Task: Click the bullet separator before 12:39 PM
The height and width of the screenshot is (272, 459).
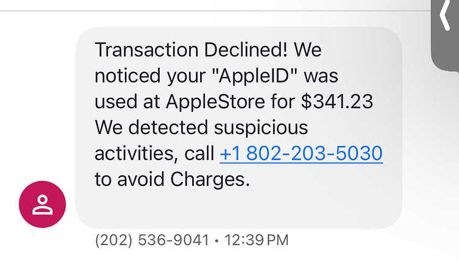Action: pyautogui.click(x=217, y=241)
